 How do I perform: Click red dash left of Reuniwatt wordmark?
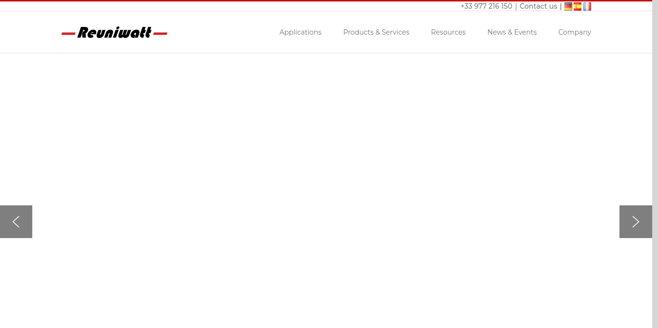[68, 34]
